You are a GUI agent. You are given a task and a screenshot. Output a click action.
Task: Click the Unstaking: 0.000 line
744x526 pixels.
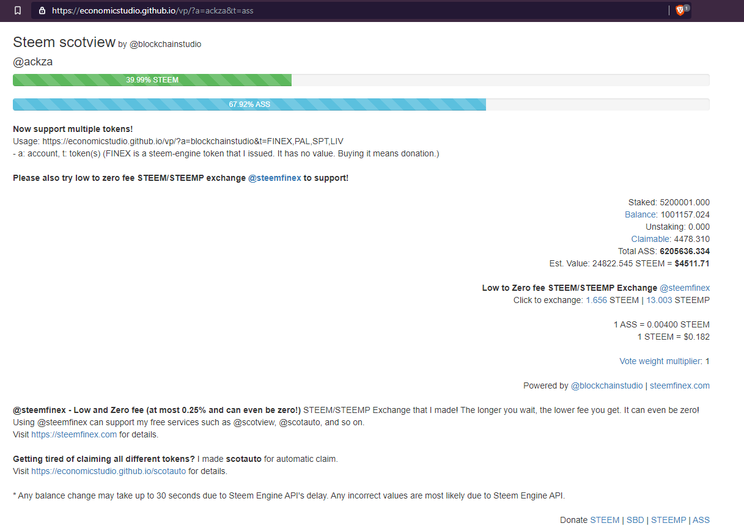677,227
